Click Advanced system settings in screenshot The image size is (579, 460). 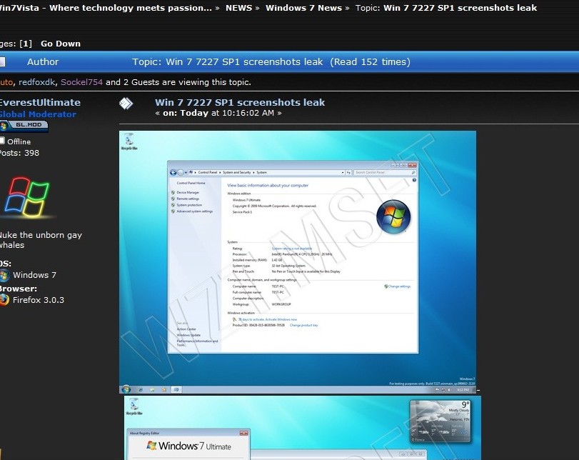click(195, 211)
